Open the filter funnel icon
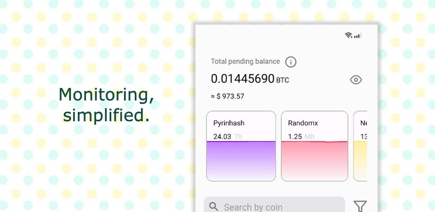The image size is (435, 212). click(360, 206)
